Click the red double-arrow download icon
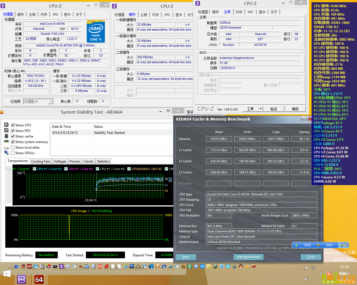The image size is (357, 285). (100, 267)
